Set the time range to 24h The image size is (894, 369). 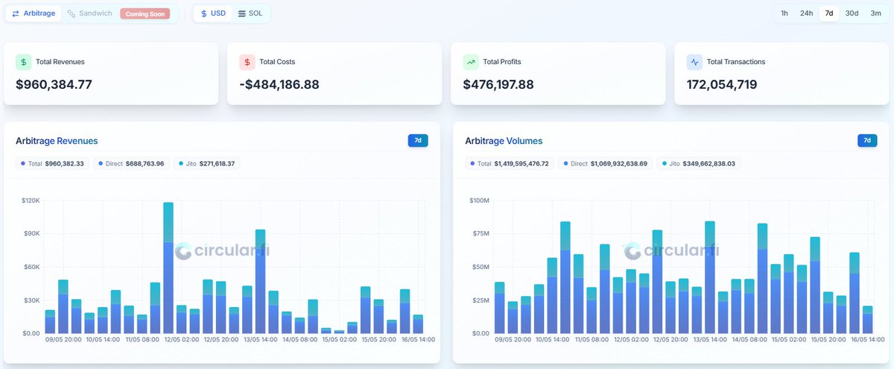(806, 13)
